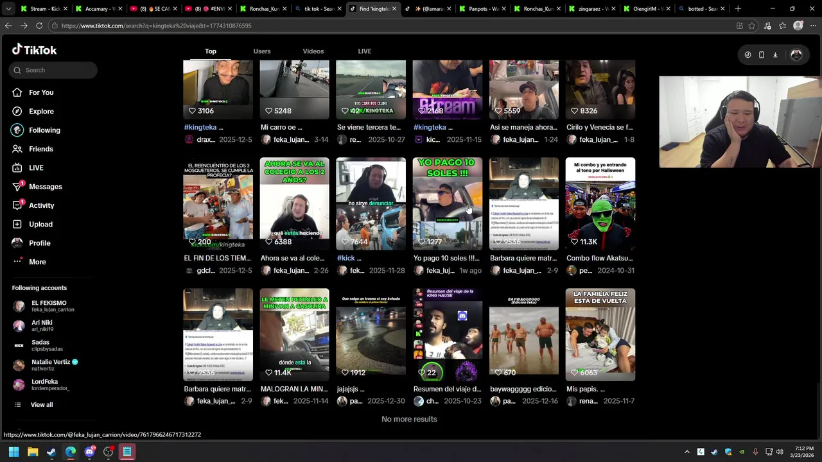This screenshot has width=822, height=462.
Task: Open the browser tab search dropdown
Action: (7, 9)
